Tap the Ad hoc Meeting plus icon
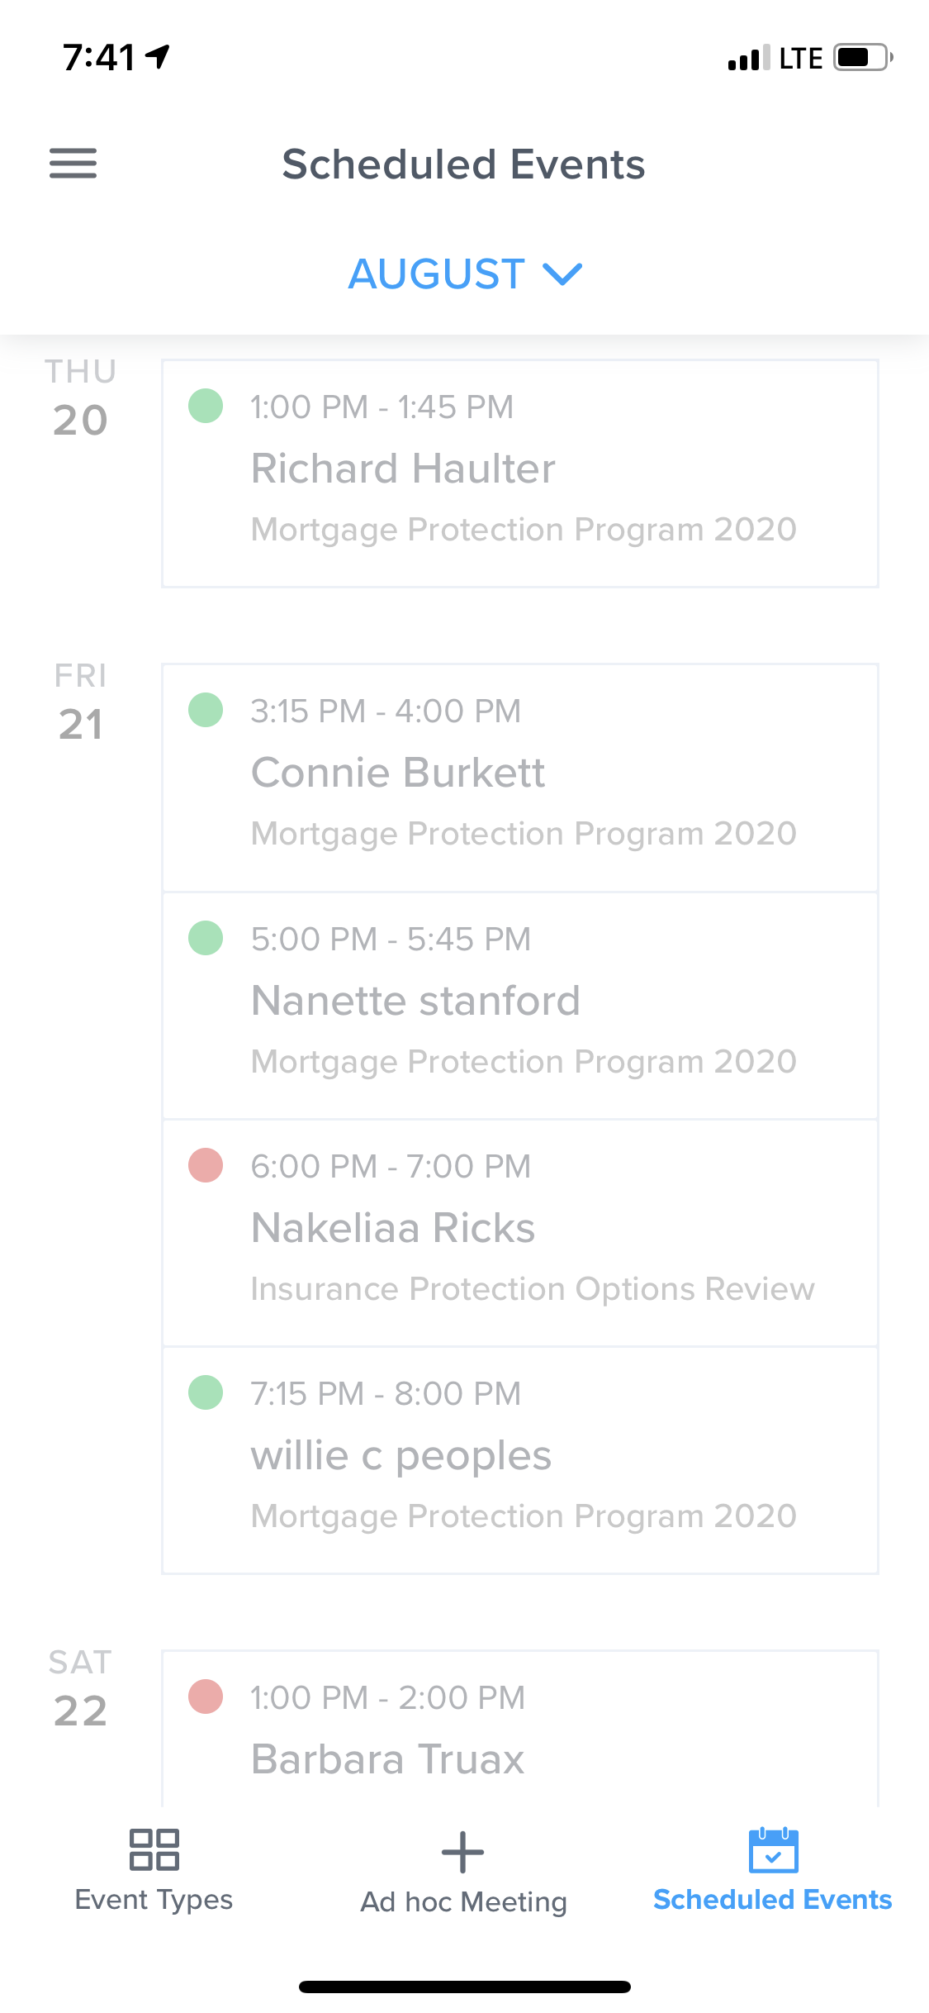 click(x=462, y=1852)
